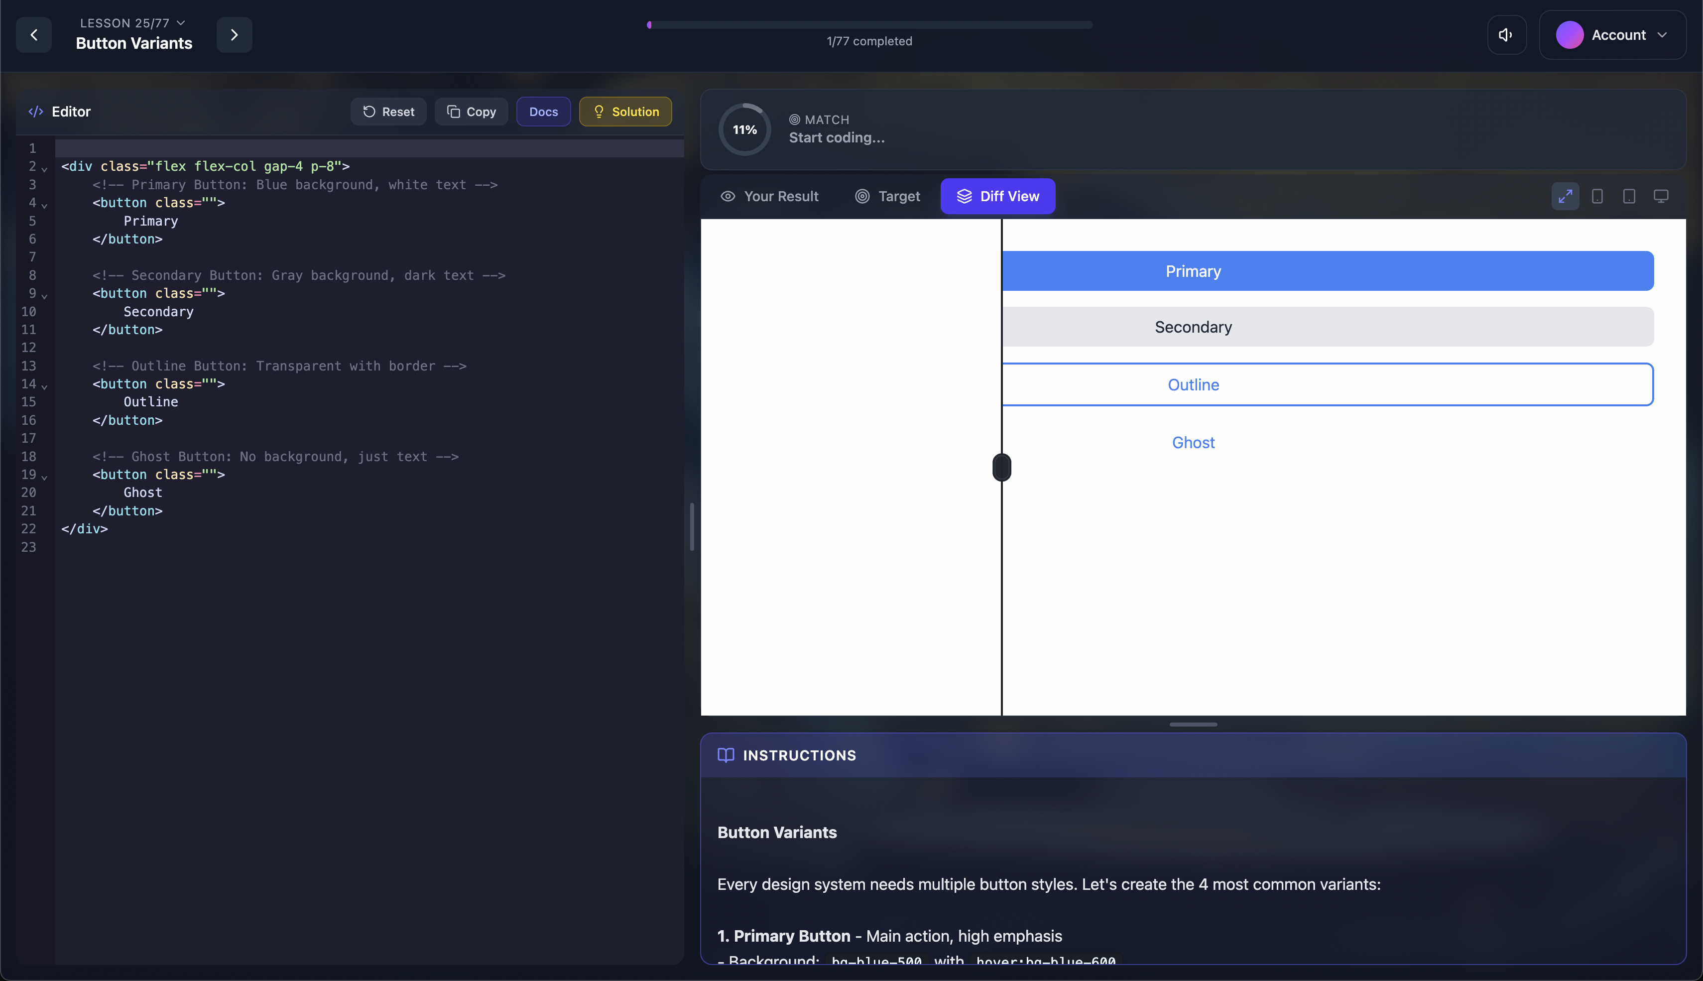The width and height of the screenshot is (1703, 981).
Task: Switch to the Docs tab
Action: tap(543, 111)
